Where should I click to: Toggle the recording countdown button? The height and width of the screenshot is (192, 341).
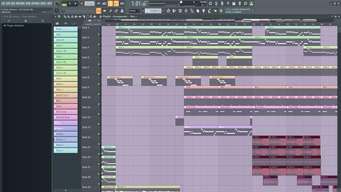pos(110,4)
